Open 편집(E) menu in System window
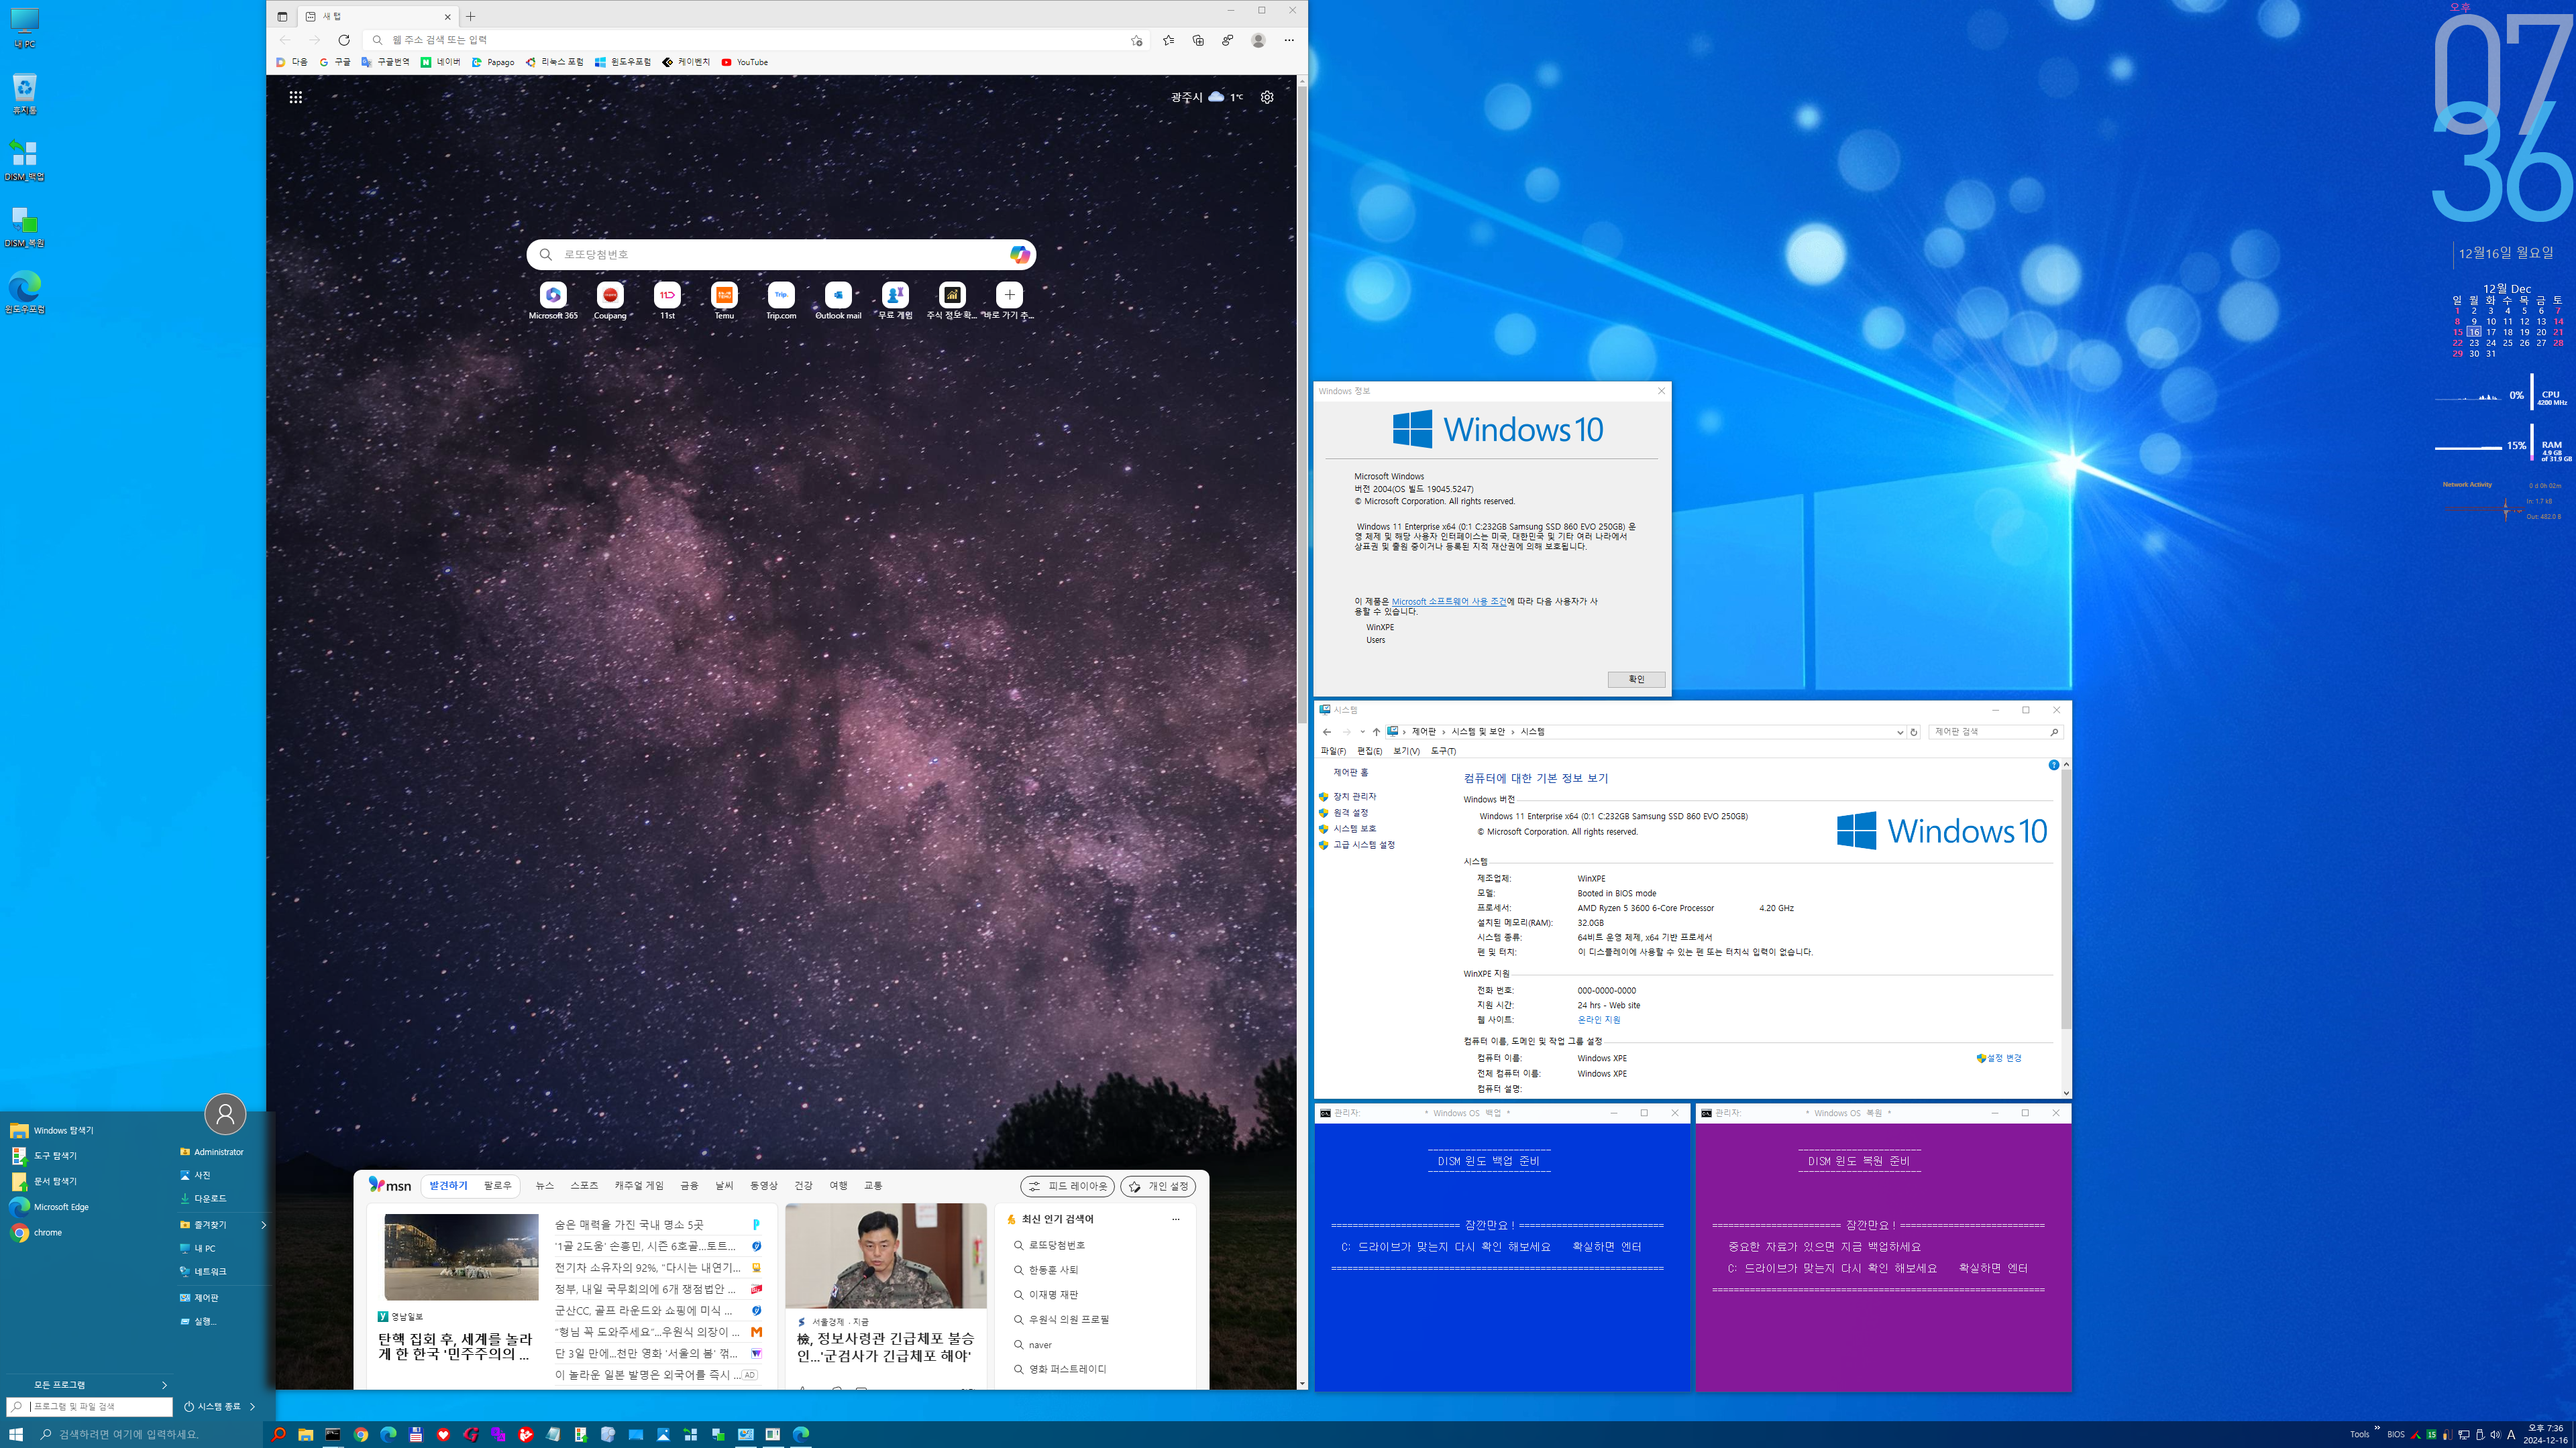Screen dimensions: 2576x1448 tap(1369, 751)
